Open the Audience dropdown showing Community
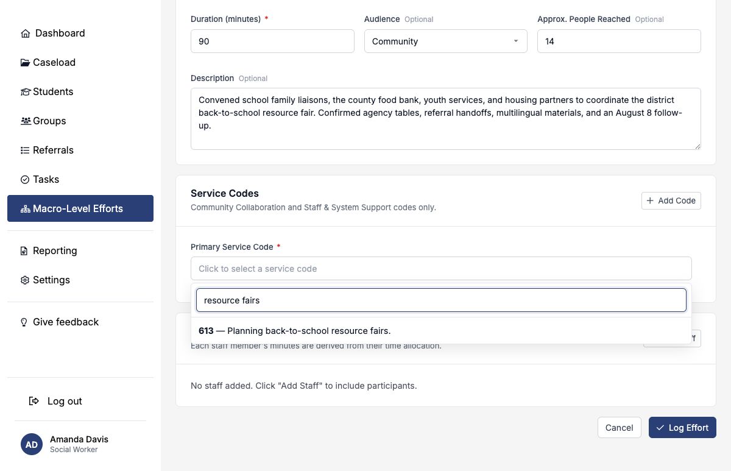This screenshot has height=471, width=731. (x=446, y=41)
